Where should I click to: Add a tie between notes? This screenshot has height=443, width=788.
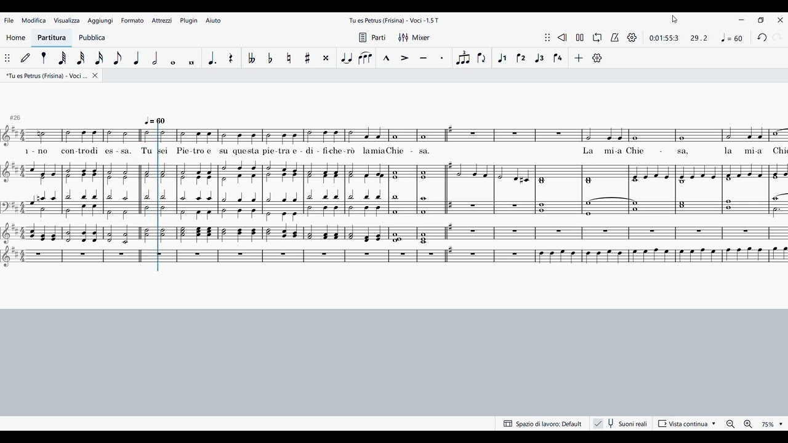[x=347, y=58]
